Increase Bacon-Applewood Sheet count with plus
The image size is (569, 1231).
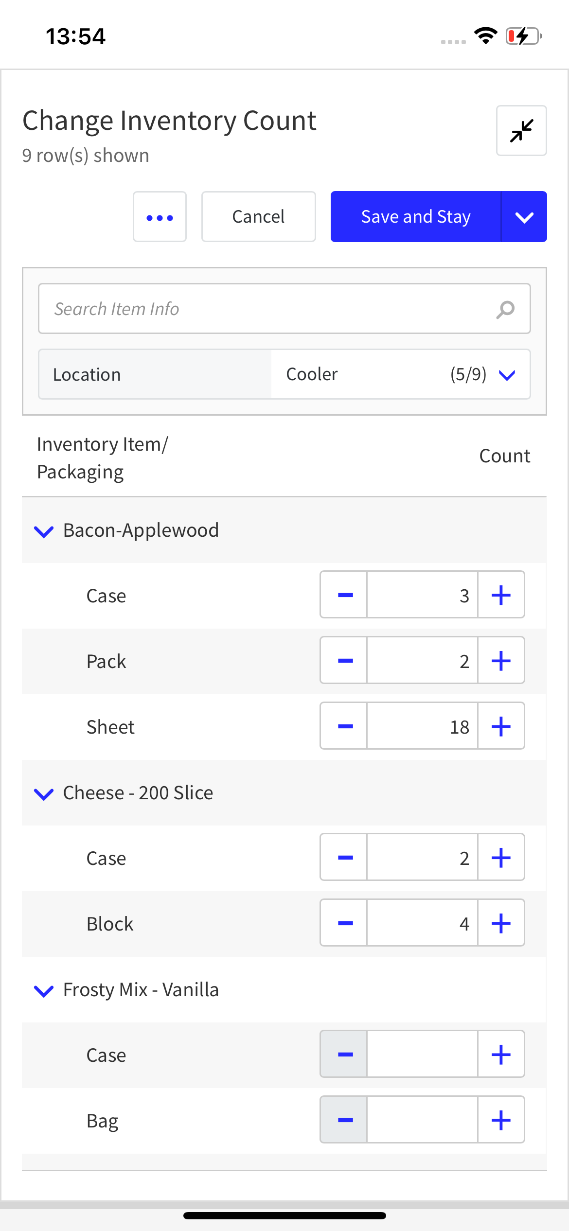[501, 726]
